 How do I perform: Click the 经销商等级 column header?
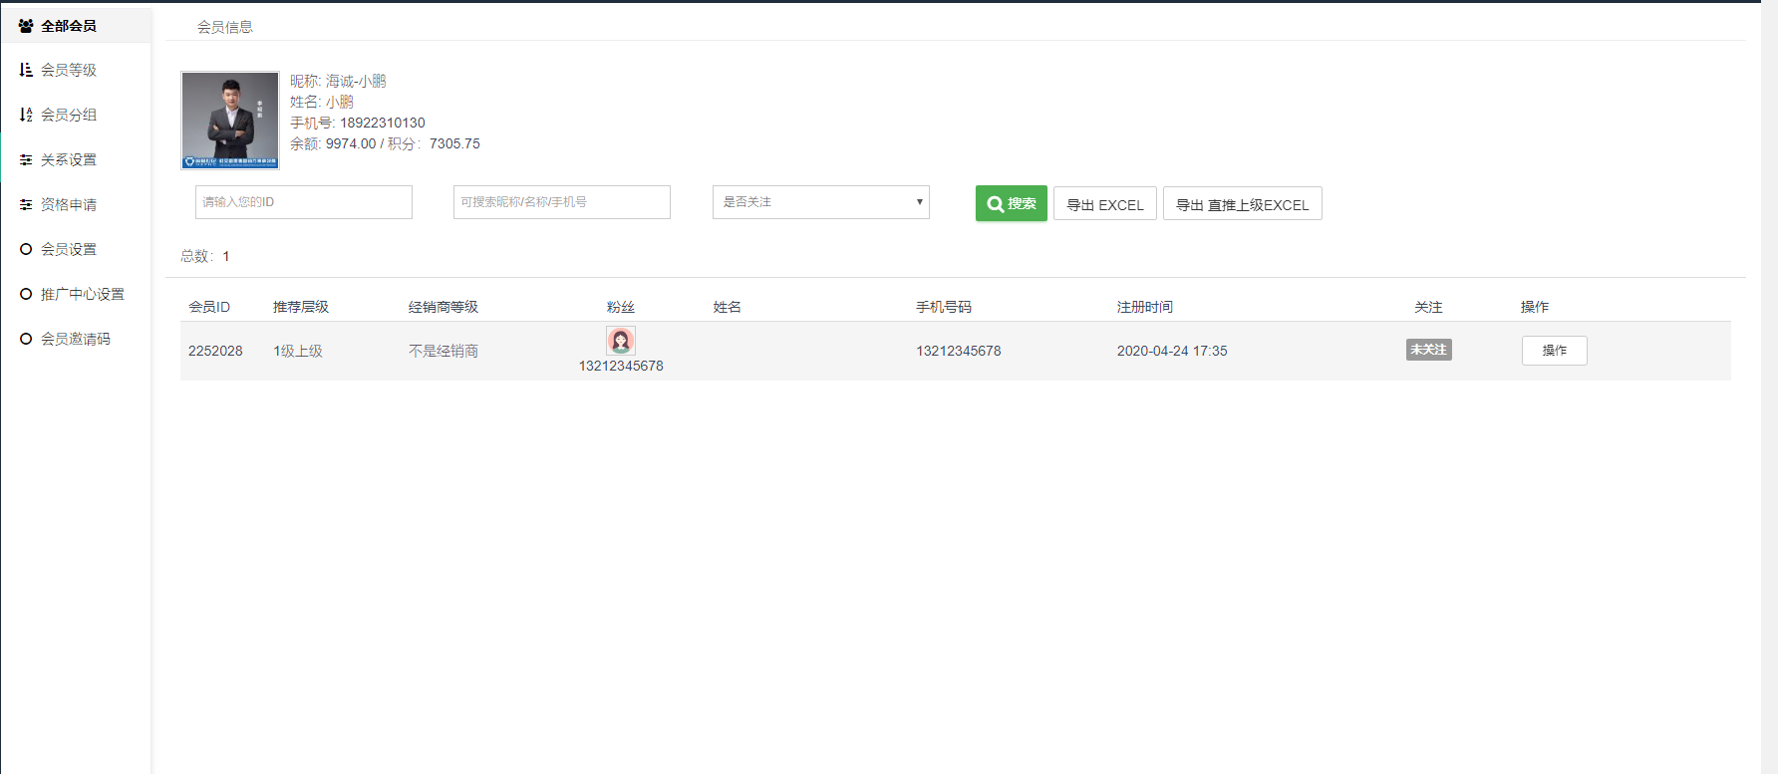pyautogui.click(x=444, y=307)
